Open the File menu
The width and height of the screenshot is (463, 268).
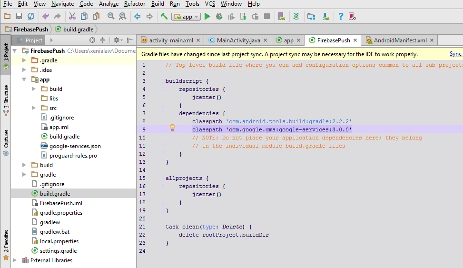point(8,4)
